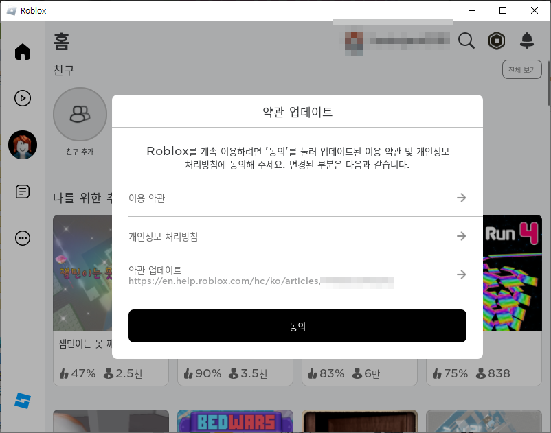551x433 pixels.
Task: Open the avatar profile picture in sidebar
Action: [23, 145]
